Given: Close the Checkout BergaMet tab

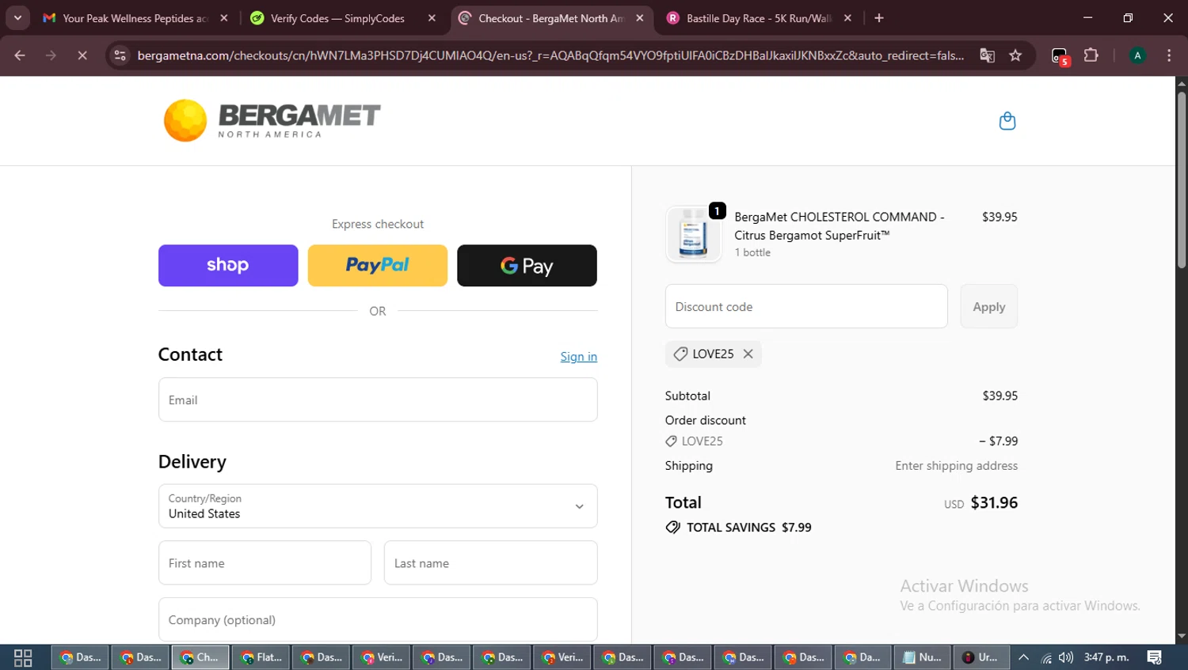Looking at the screenshot, I should pos(640,18).
